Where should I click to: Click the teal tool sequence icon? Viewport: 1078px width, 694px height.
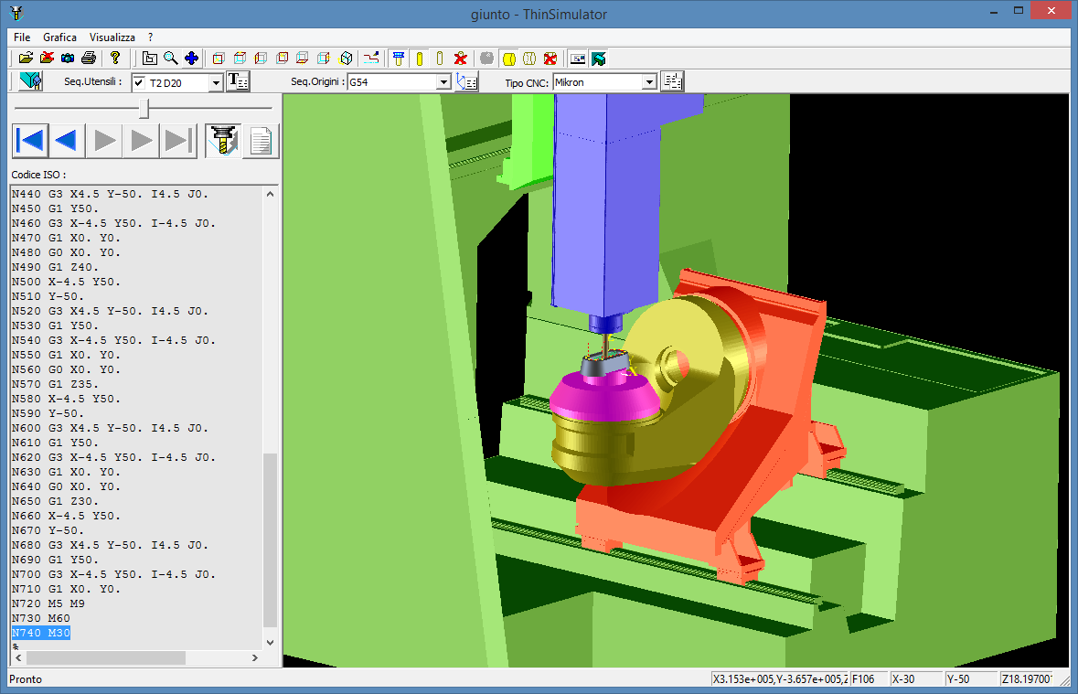30,81
